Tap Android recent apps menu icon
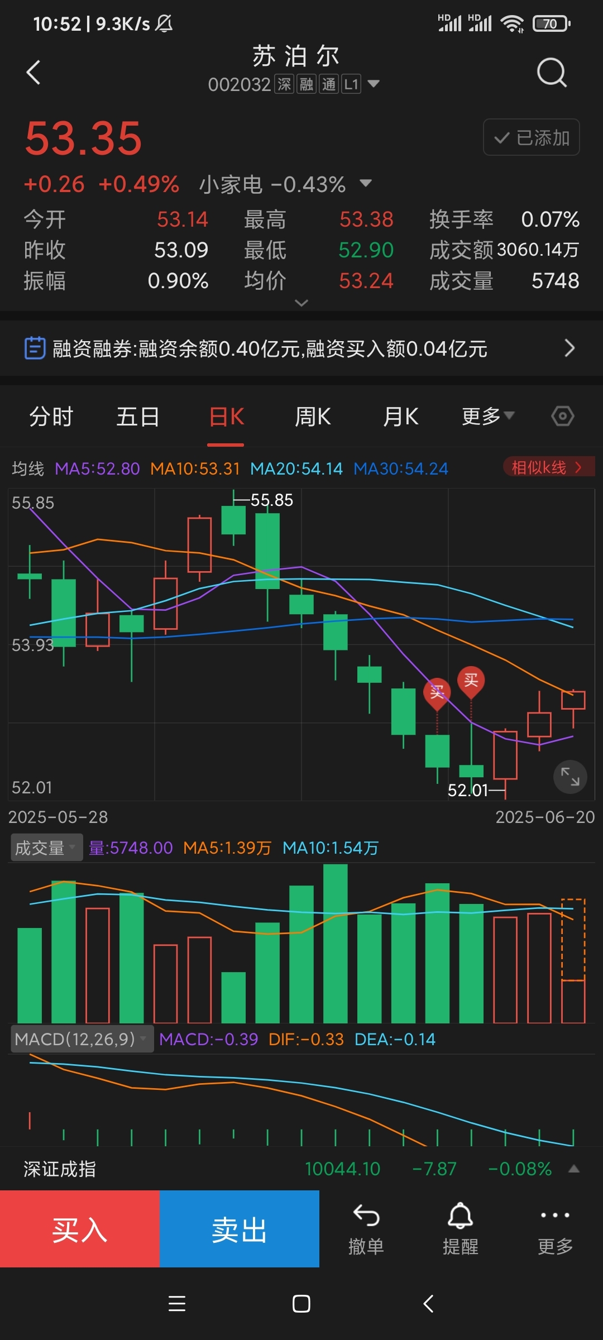The height and width of the screenshot is (1340, 603). tap(177, 1304)
